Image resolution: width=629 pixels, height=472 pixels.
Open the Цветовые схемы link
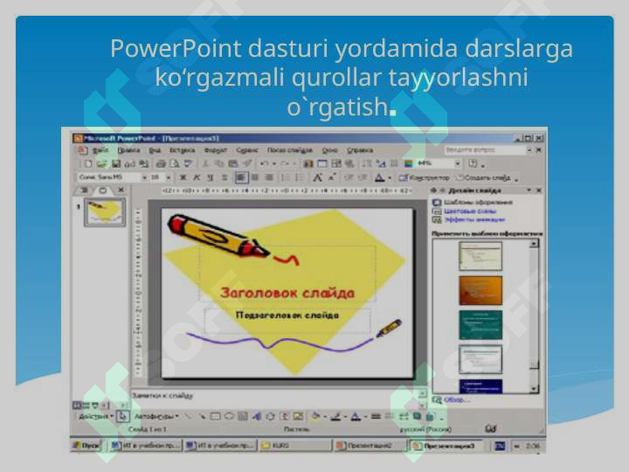pos(470,212)
